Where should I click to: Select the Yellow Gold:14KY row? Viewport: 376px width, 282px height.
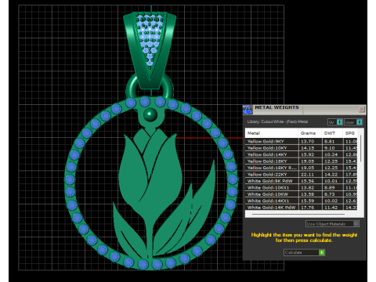302,154
